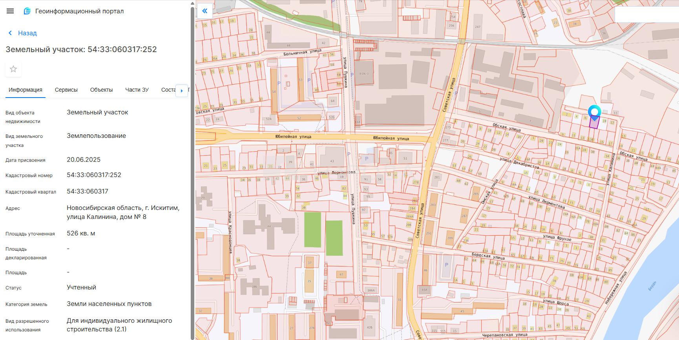This screenshot has height=340, width=679.
Task: Click the address text улица Калинина, дом № 8
Action: coord(106,217)
